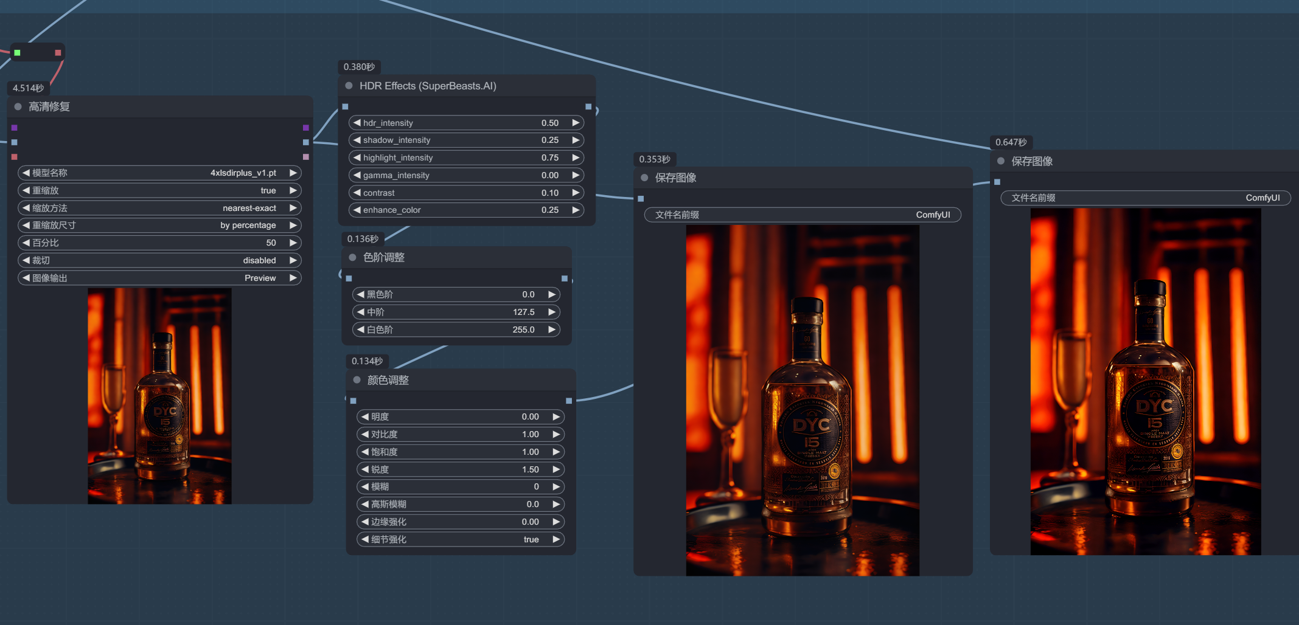Decrease 对比度 with its left arrow
Image resolution: width=1299 pixels, height=625 pixels.
[x=365, y=434]
